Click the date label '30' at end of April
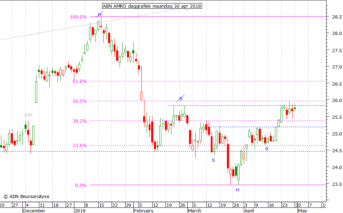The width and height of the screenshot is (343, 213). click(x=298, y=205)
